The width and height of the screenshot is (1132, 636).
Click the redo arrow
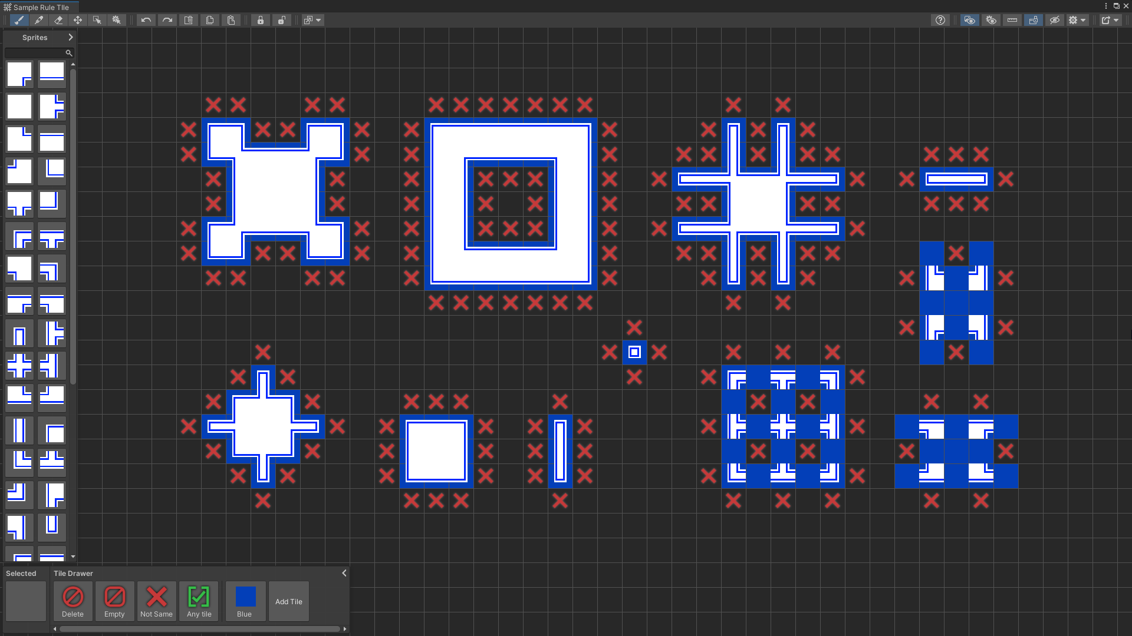click(167, 20)
